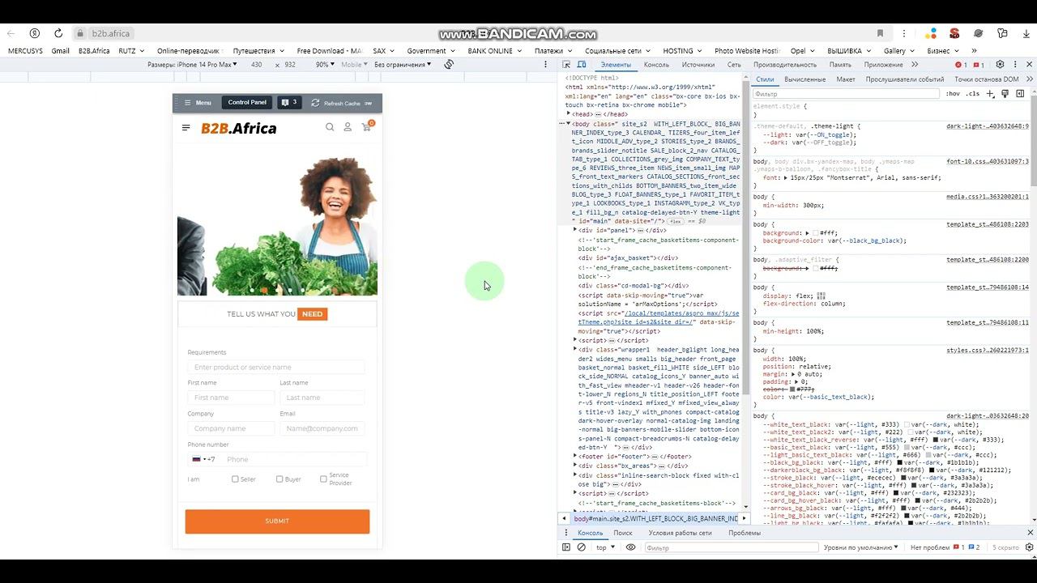Open Menu button in admin bar
Viewport: 1037px width, 583px height.
point(198,103)
